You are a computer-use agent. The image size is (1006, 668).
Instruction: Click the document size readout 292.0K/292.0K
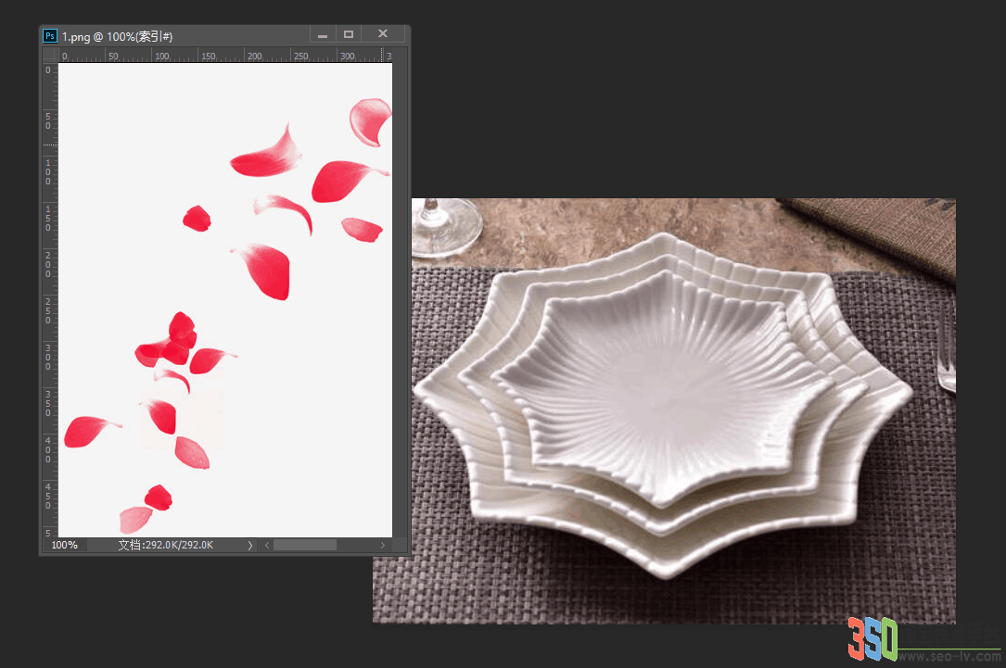point(166,545)
